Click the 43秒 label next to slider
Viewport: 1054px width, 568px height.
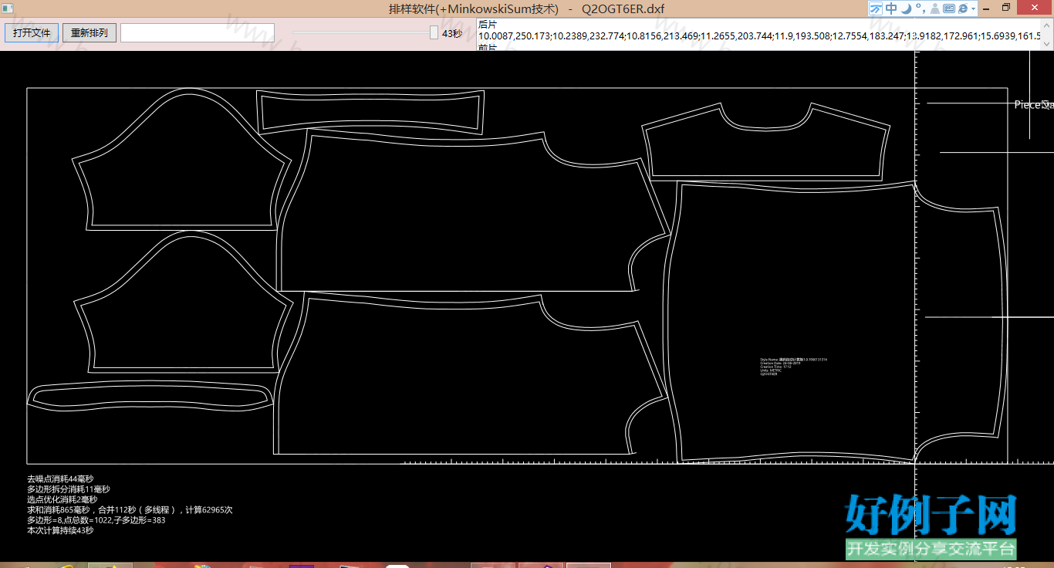(452, 33)
